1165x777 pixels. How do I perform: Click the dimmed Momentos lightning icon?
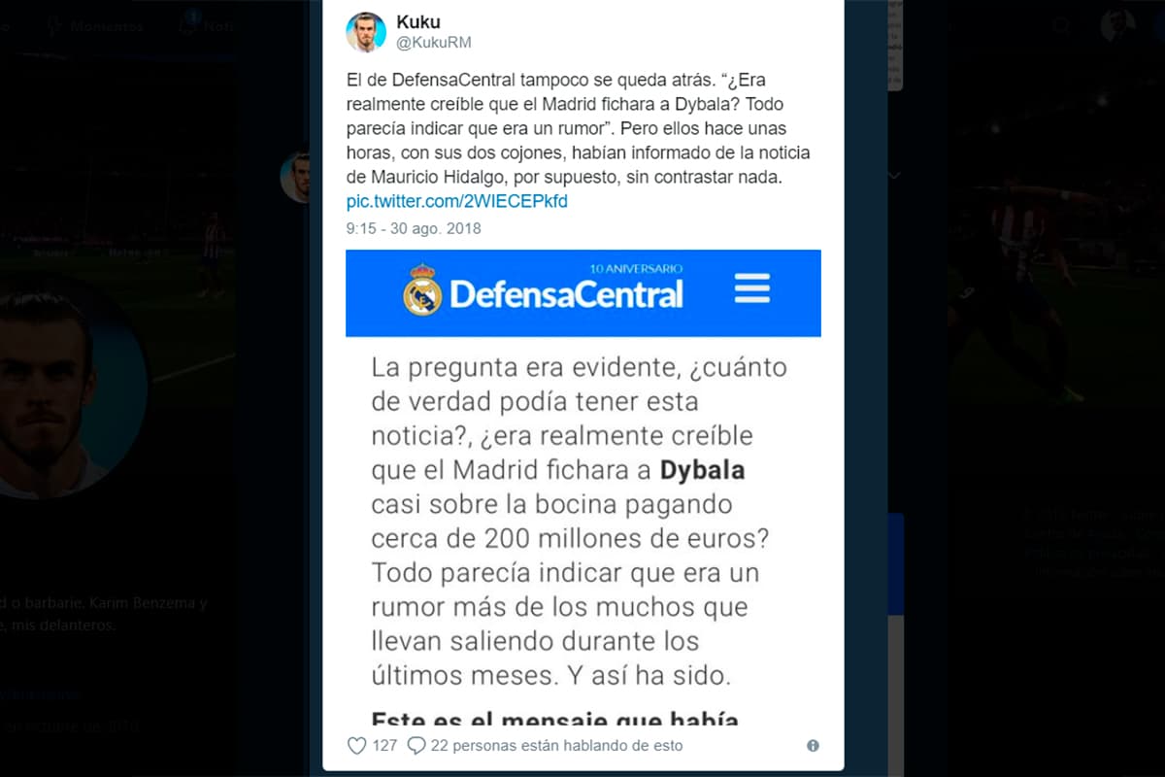(x=54, y=26)
